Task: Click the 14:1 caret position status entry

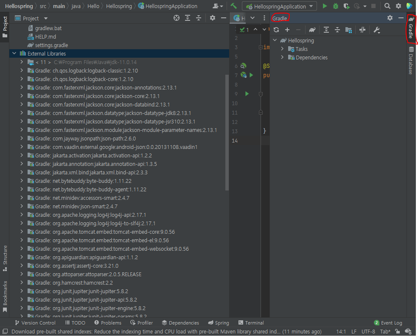Action: click(341, 331)
